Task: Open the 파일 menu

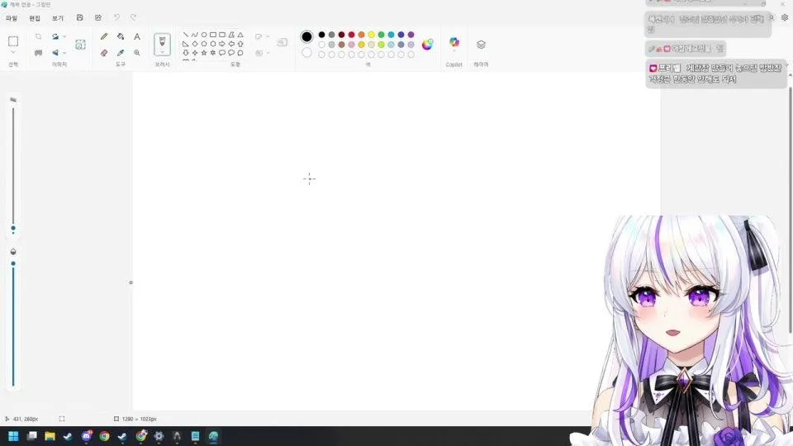Action: click(12, 18)
